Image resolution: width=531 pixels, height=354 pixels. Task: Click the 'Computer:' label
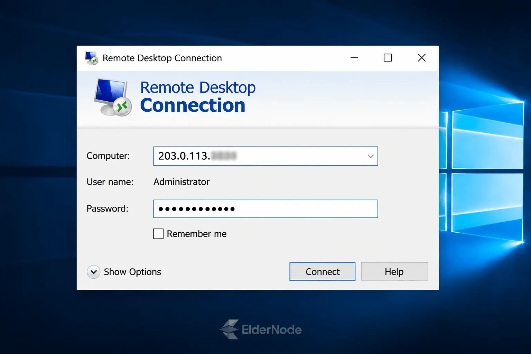(108, 156)
